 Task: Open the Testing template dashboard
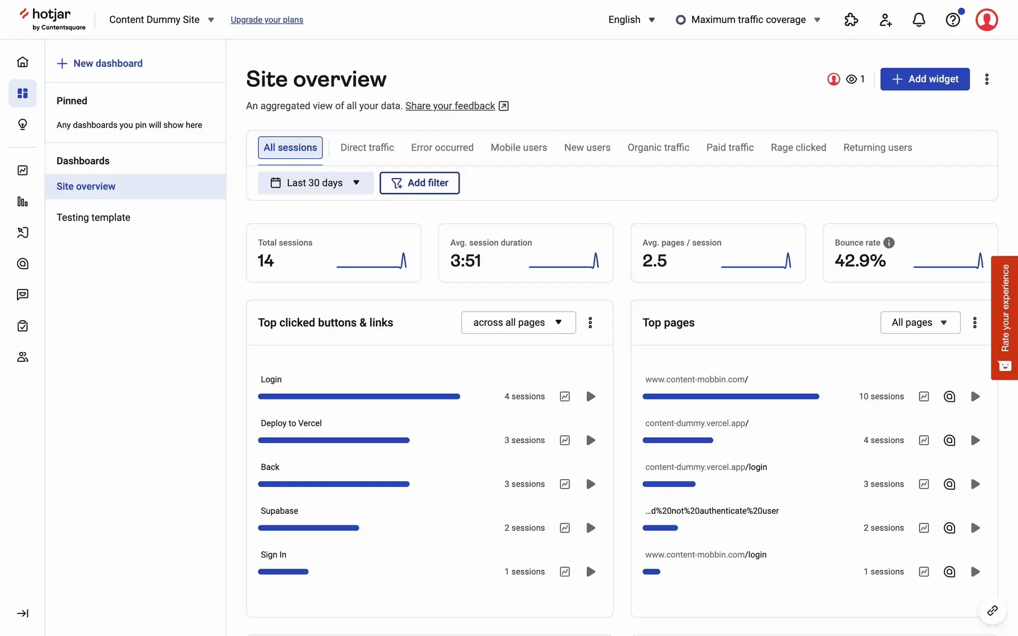93,217
